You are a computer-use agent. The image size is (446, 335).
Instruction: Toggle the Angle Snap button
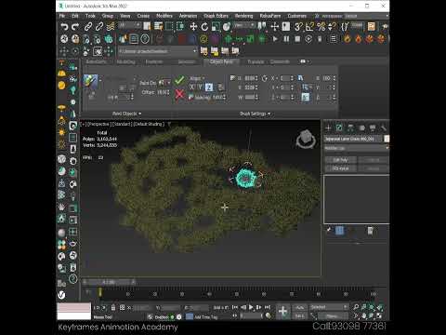click(x=309, y=27)
